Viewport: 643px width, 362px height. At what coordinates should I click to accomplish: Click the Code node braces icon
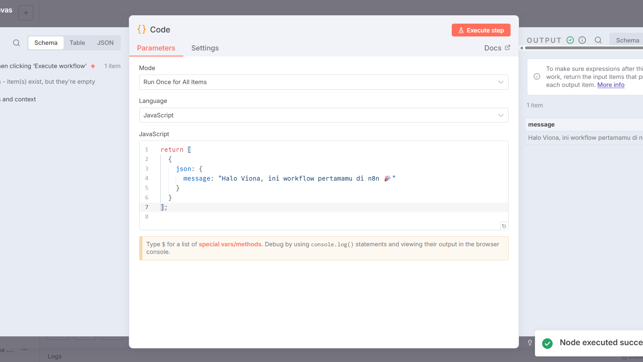pyautogui.click(x=142, y=29)
